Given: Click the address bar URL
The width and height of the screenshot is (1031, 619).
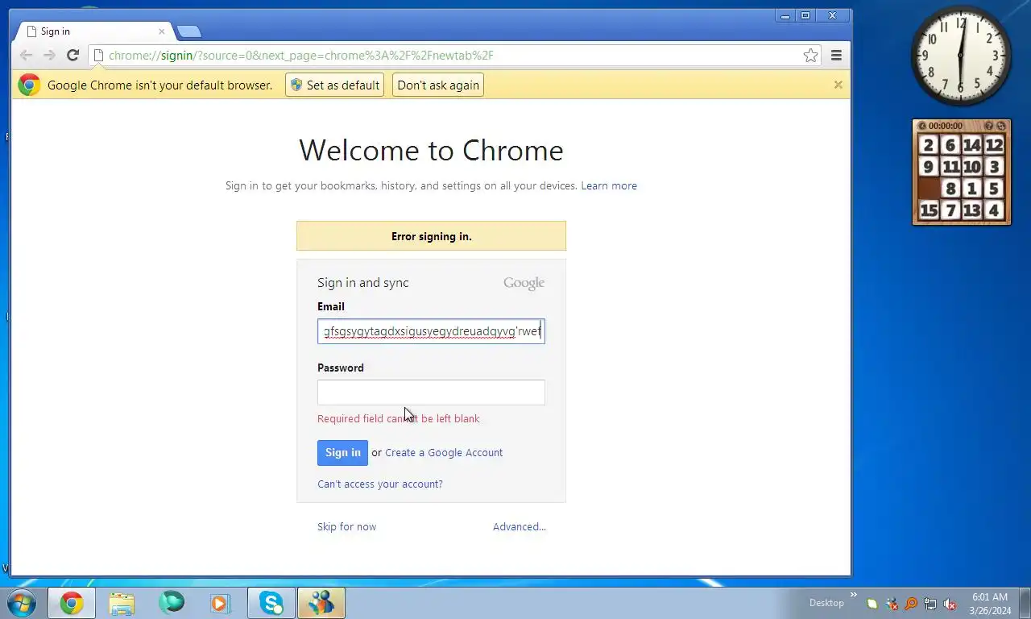Looking at the screenshot, I should tap(301, 55).
